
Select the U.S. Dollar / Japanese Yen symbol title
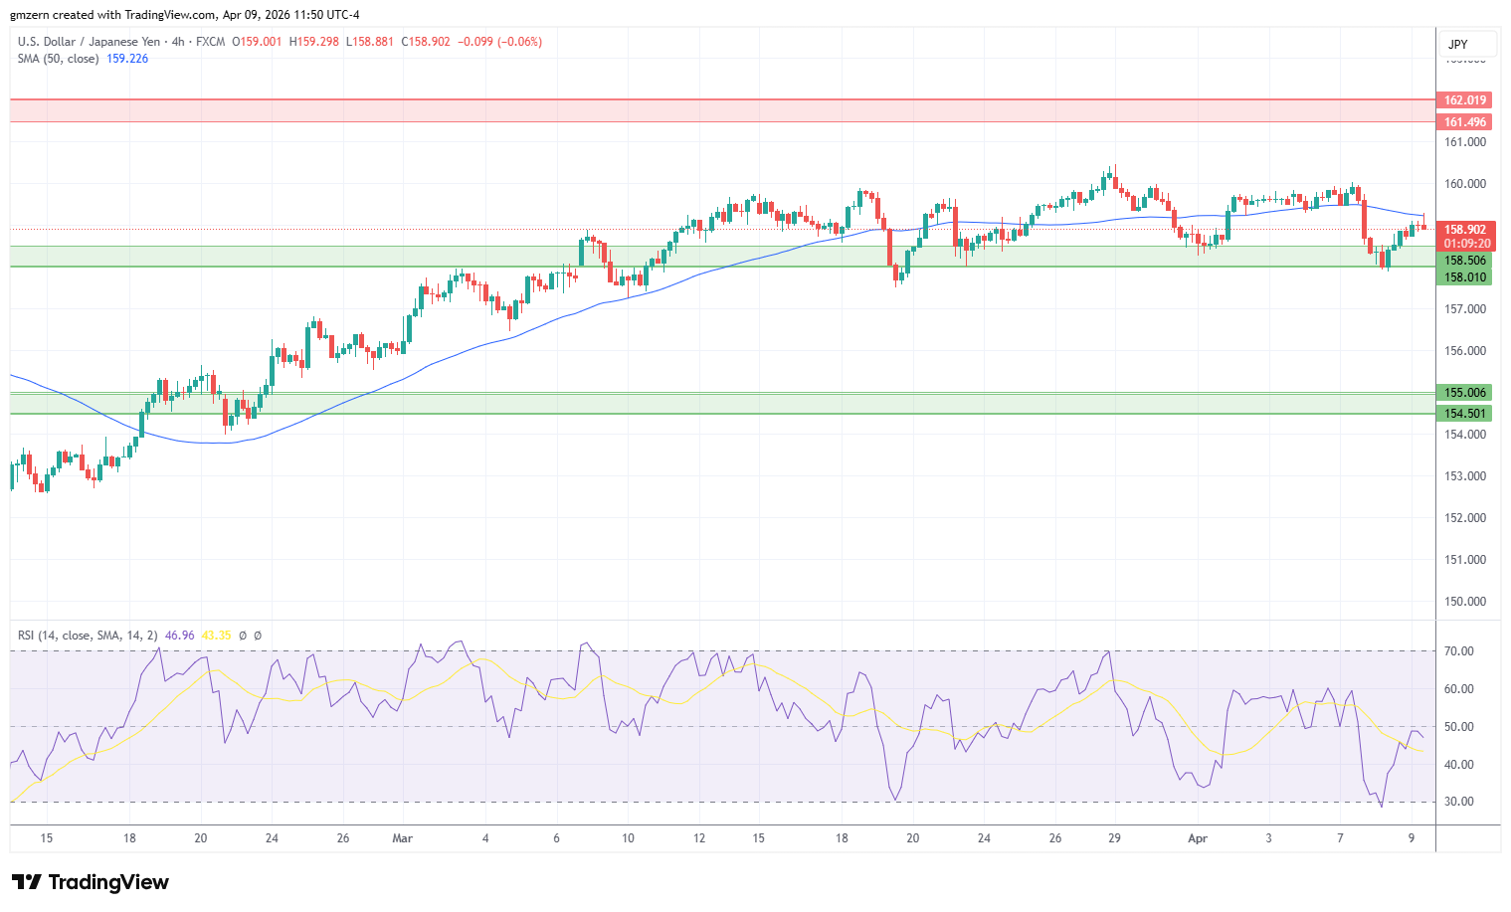(89, 42)
